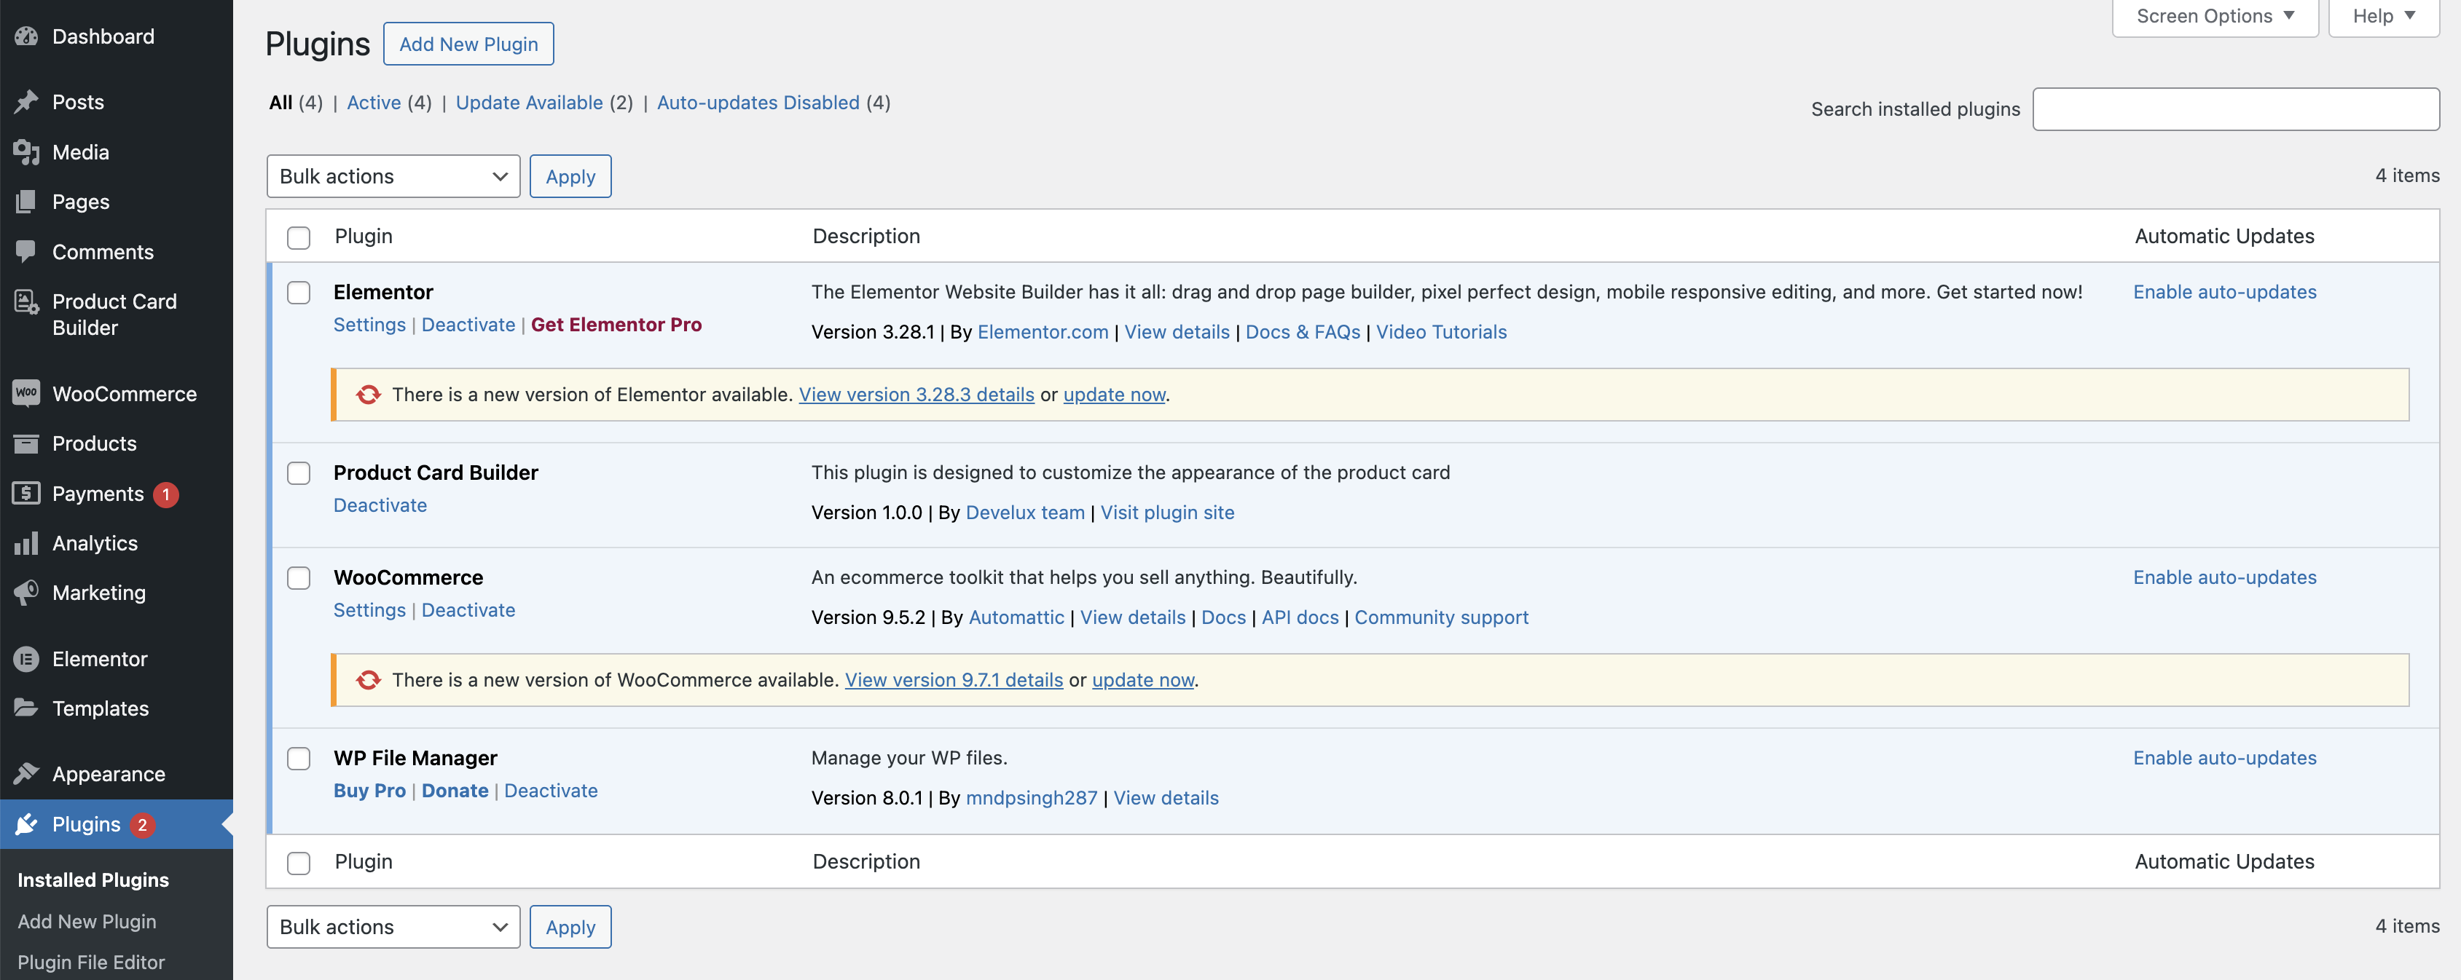Click the Templates folder icon
This screenshot has width=2461, height=980.
pos(27,708)
